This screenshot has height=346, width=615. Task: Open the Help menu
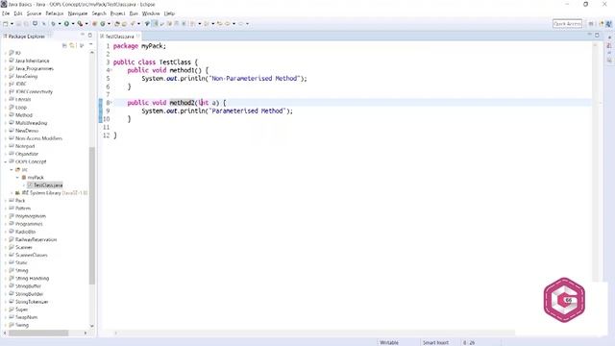pyautogui.click(x=169, y=13)
